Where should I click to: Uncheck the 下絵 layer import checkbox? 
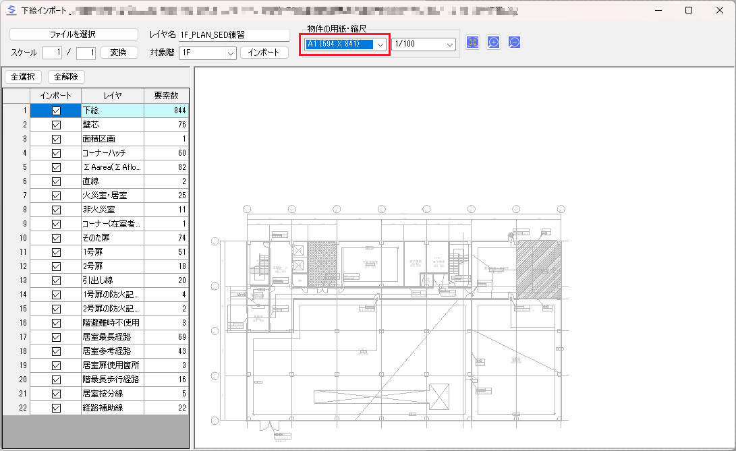tap(56, 111)
